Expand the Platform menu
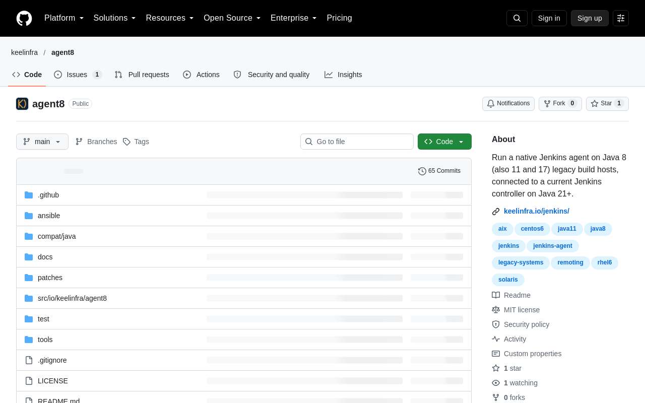Viewport: 645px width, 403px height. [64, 18]
